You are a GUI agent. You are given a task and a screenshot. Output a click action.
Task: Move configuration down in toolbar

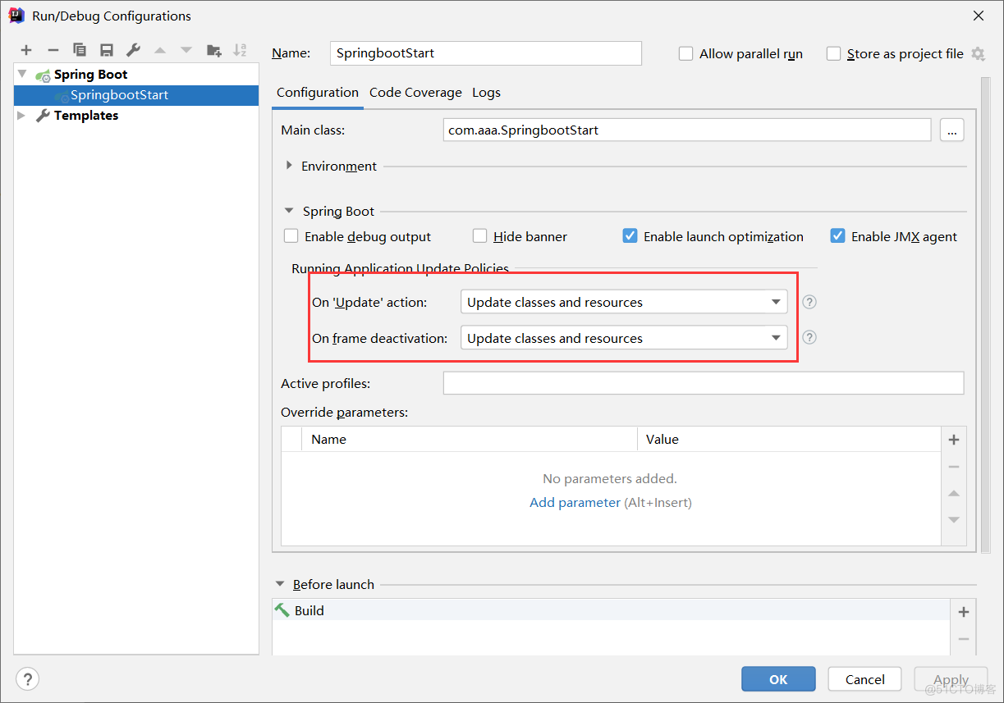[186, 51]
